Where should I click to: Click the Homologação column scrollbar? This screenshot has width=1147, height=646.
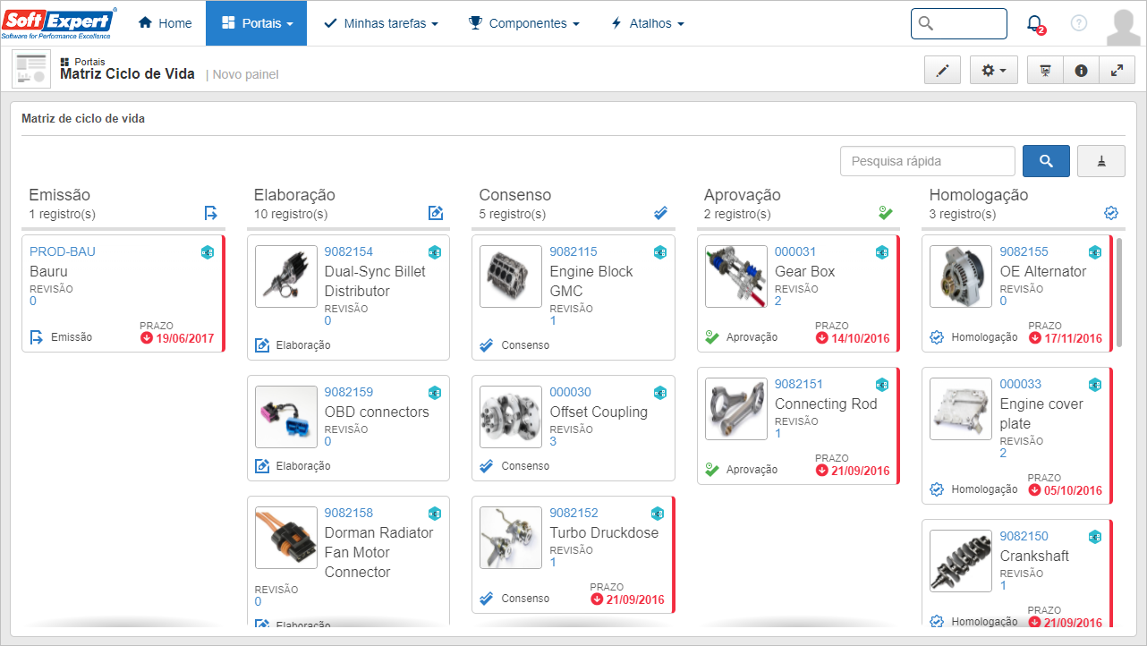[x=1119, y=293]
